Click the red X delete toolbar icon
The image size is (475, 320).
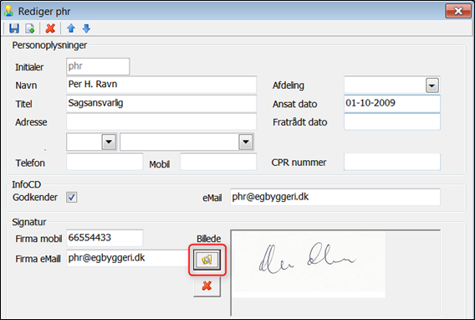click(50, 28)
